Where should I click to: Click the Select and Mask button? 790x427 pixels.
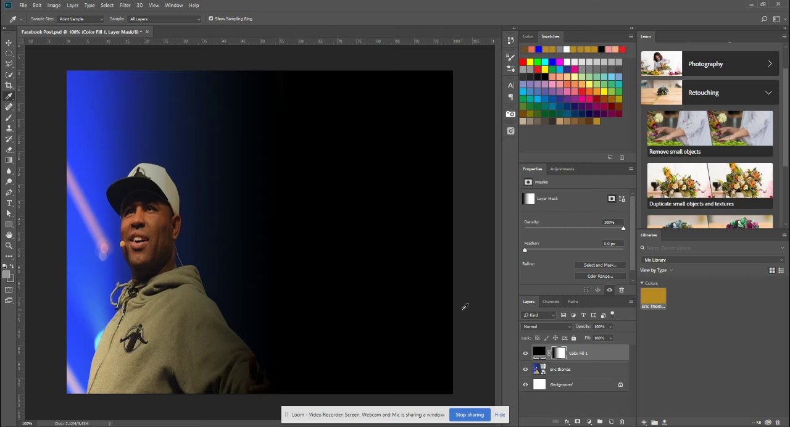point(600,265)
